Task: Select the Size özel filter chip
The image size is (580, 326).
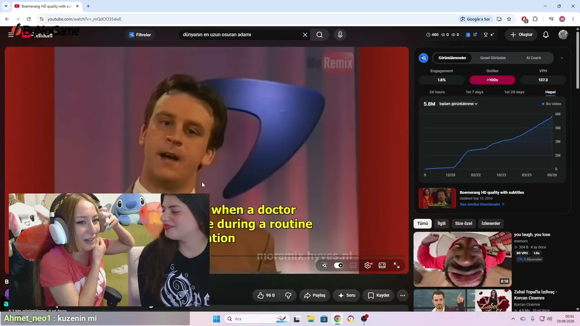Action: [464, 223]
